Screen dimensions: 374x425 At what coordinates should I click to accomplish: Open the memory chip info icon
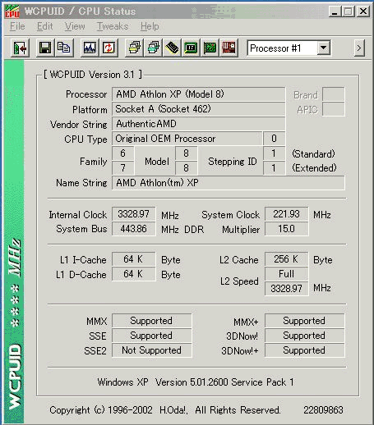(x=172, y=48)
